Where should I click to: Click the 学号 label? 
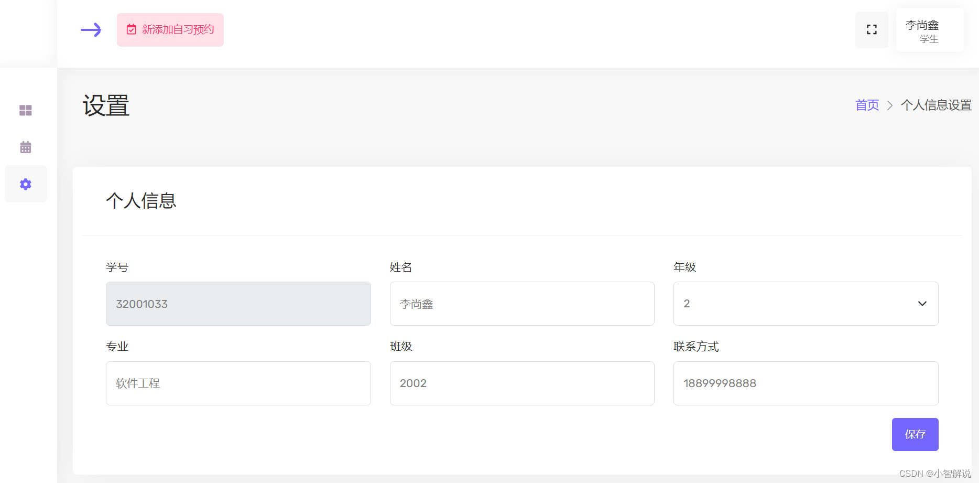point(117,267)
